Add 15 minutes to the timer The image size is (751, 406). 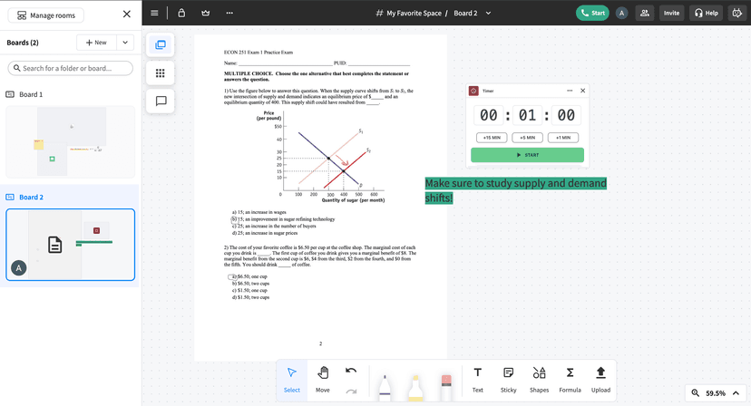pyautogui.click(x=491, y=138)
